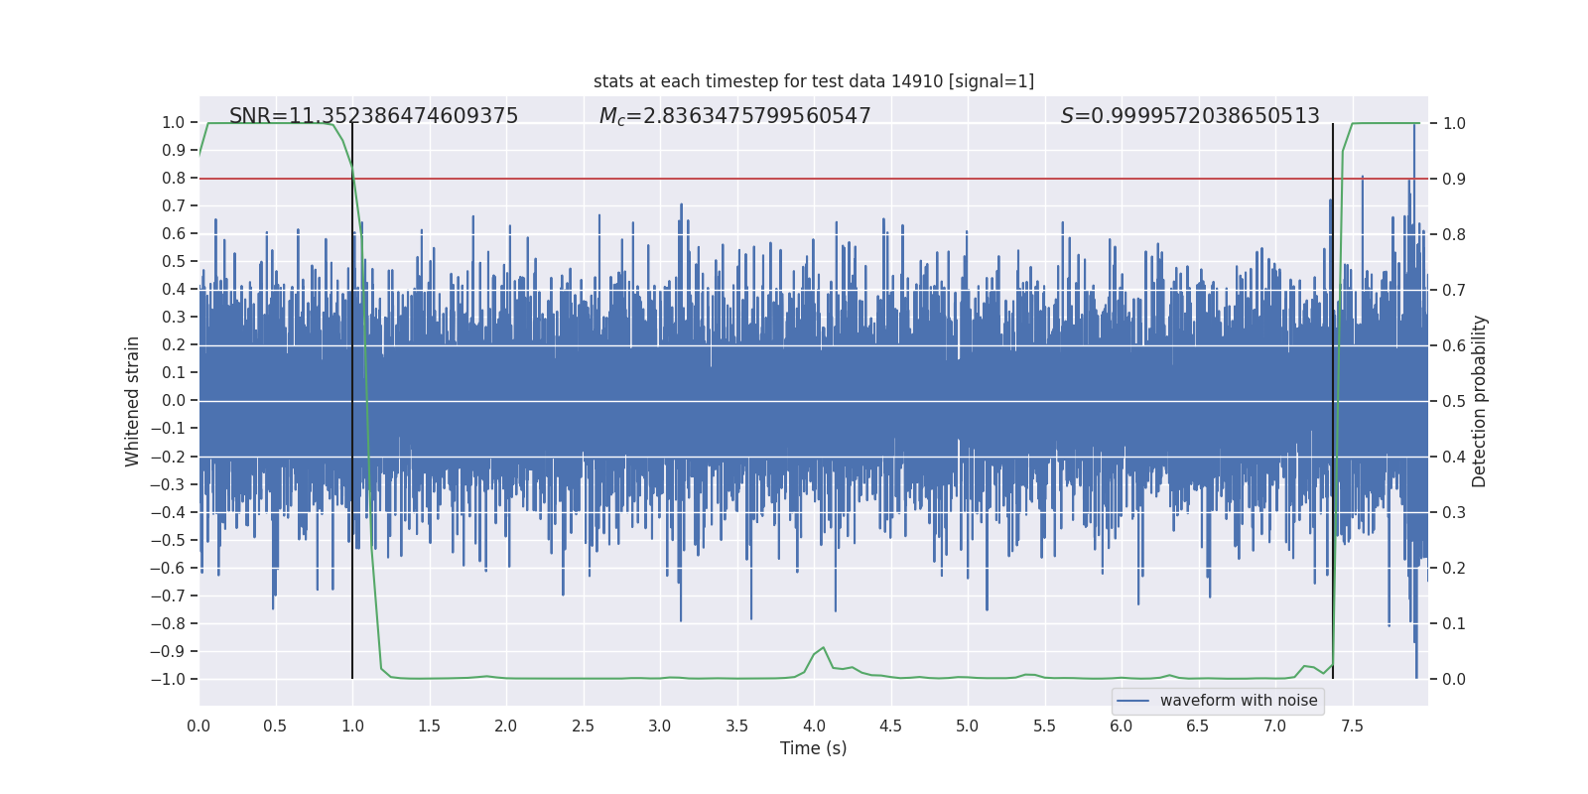The image size is (1588, 794).
Task: Click the black vertical marker line at 1.0 s
Action: [x=352, y=401]
